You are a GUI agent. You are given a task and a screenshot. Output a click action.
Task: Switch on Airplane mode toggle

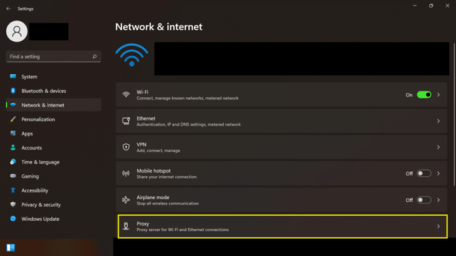coord(424,200)
